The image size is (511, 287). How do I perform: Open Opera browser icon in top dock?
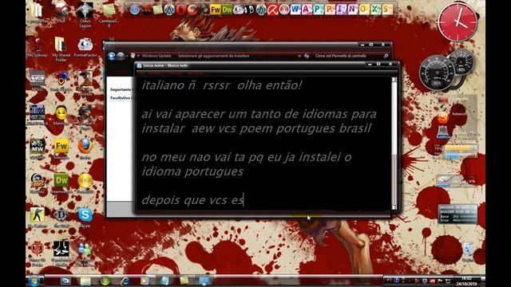(x=181, y=10)
